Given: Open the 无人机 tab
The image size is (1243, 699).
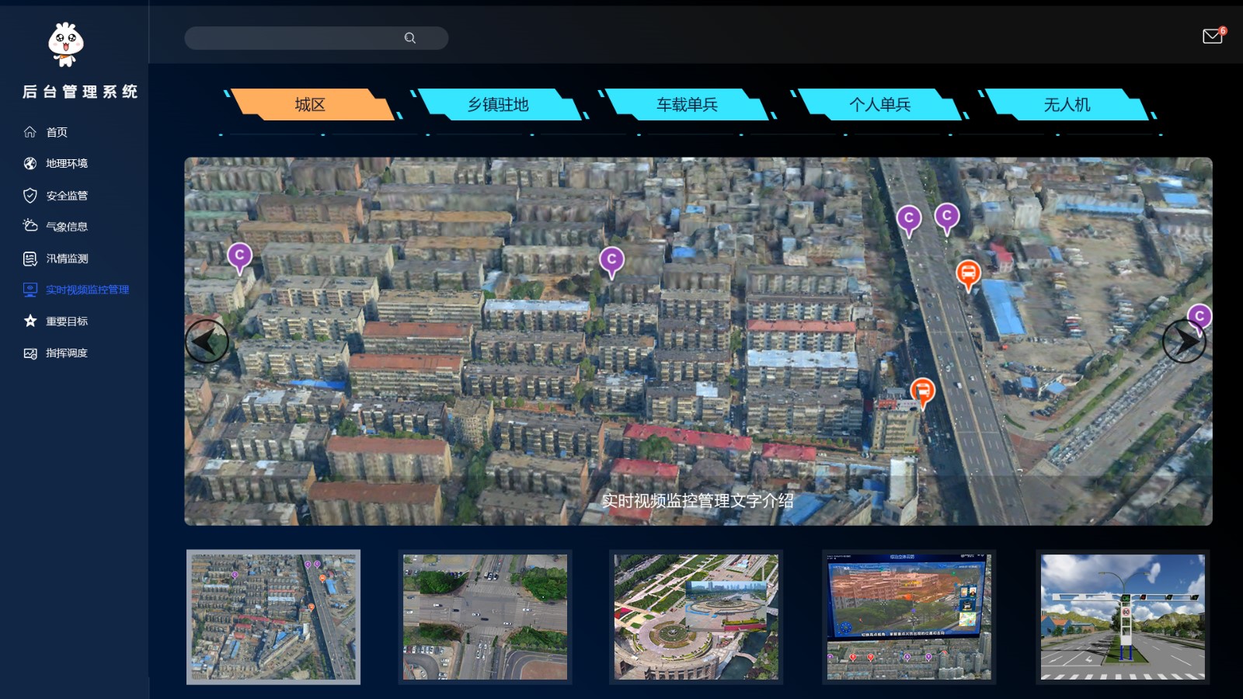Looking at the screenshot, I should pos(1067,105).
